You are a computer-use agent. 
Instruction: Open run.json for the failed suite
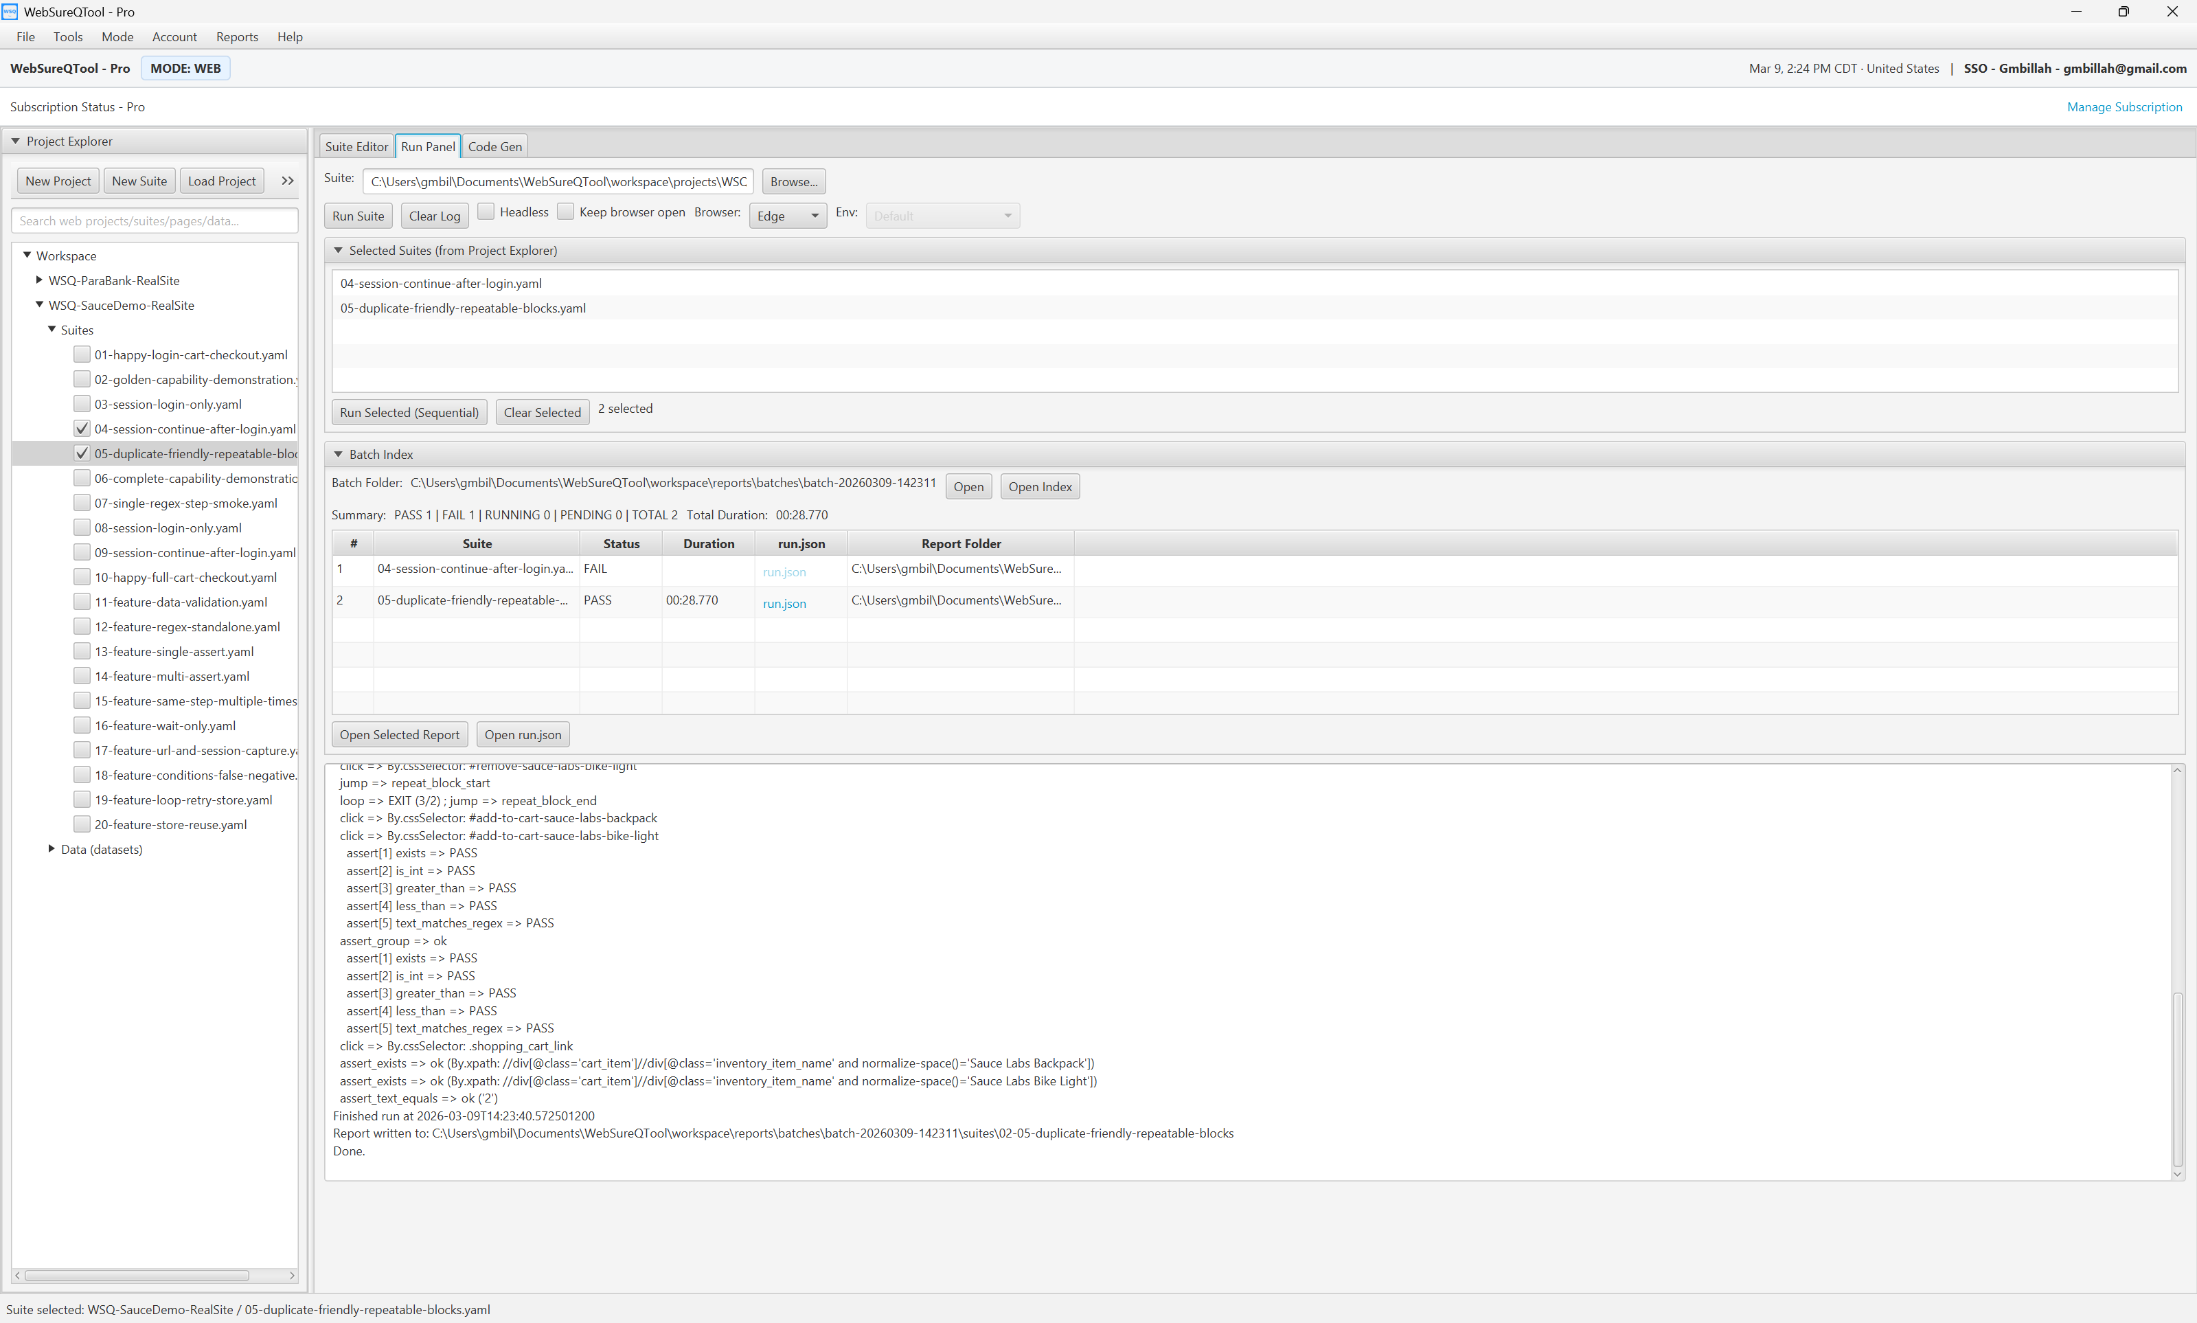click(784, 572)
